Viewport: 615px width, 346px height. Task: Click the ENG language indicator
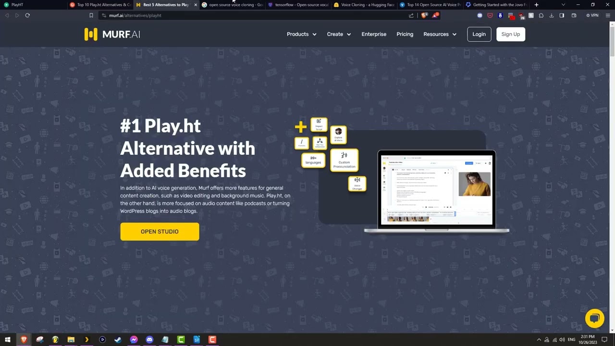click(x=571, y=340)
